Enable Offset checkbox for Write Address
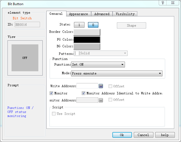The height and width of the screenshot is (142, 181). click(x=110, y=86)
